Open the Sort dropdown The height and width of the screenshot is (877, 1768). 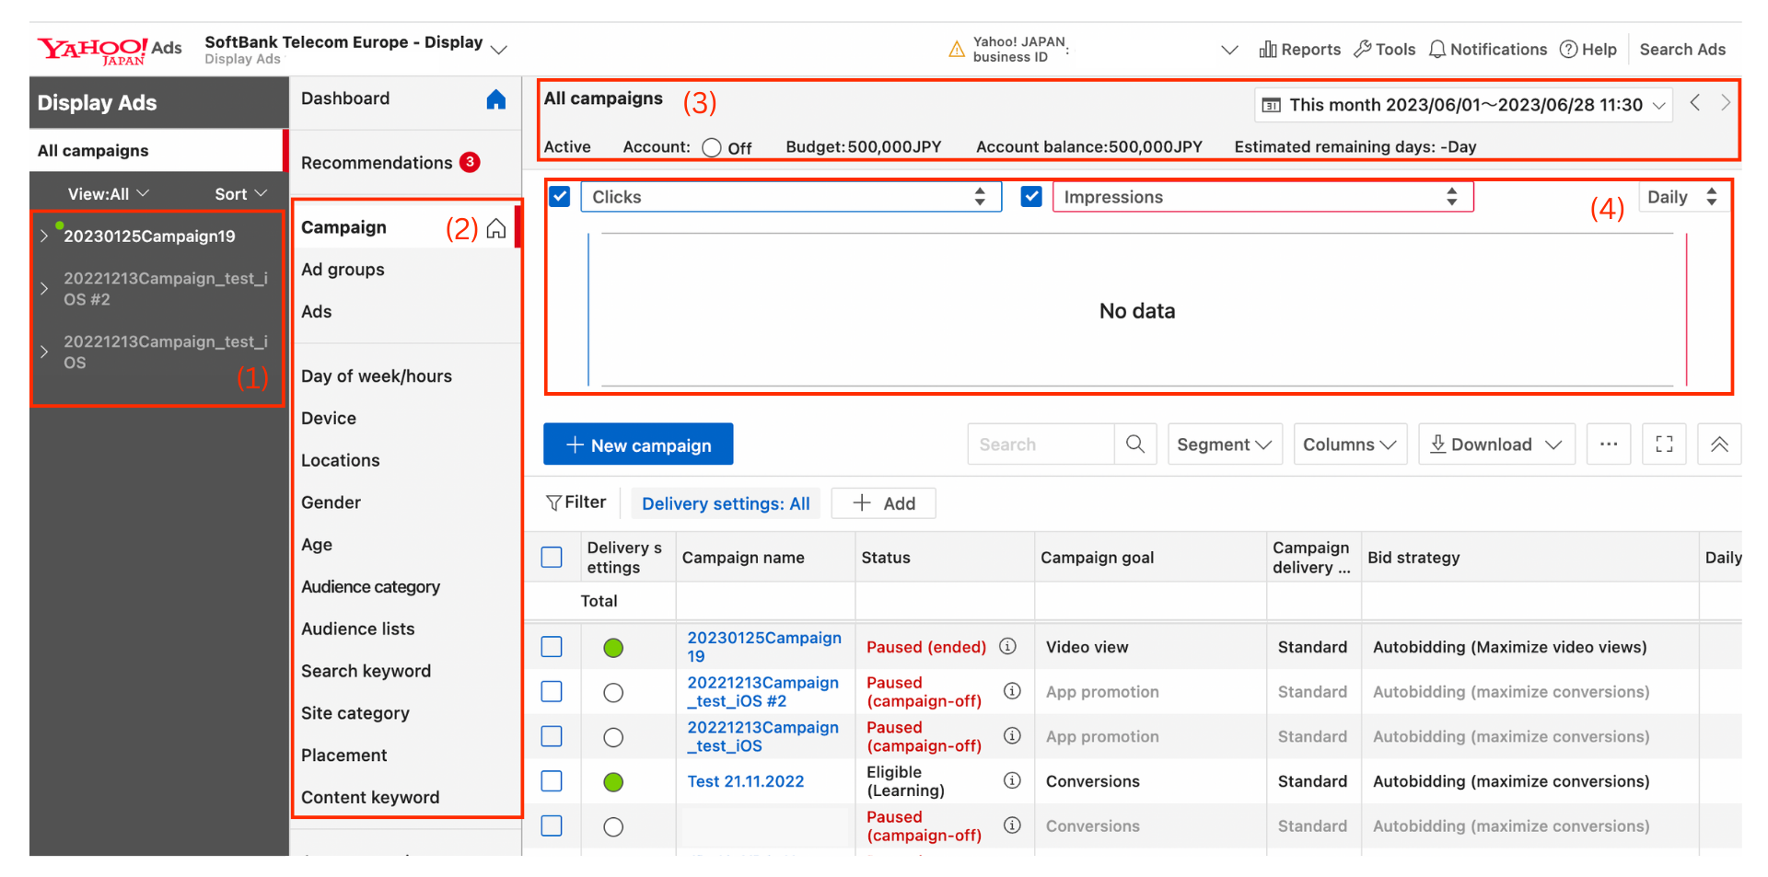coord(241,193)
